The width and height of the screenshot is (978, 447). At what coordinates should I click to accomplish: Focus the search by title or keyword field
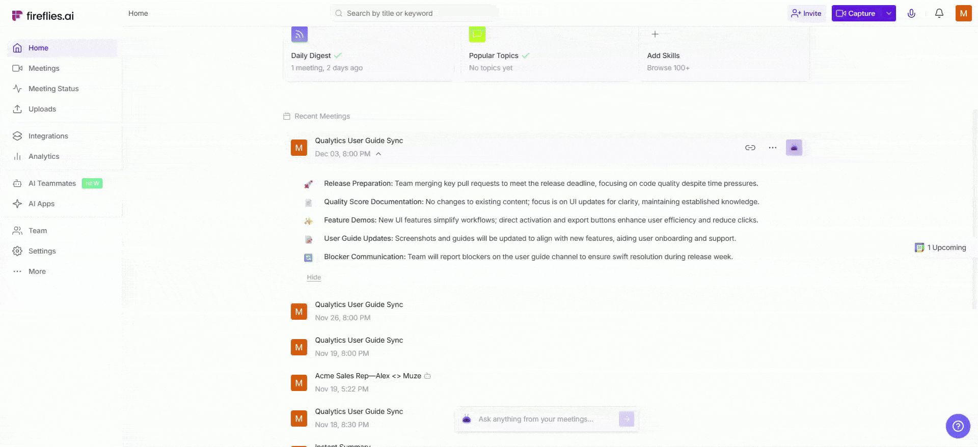coord(414,13)
